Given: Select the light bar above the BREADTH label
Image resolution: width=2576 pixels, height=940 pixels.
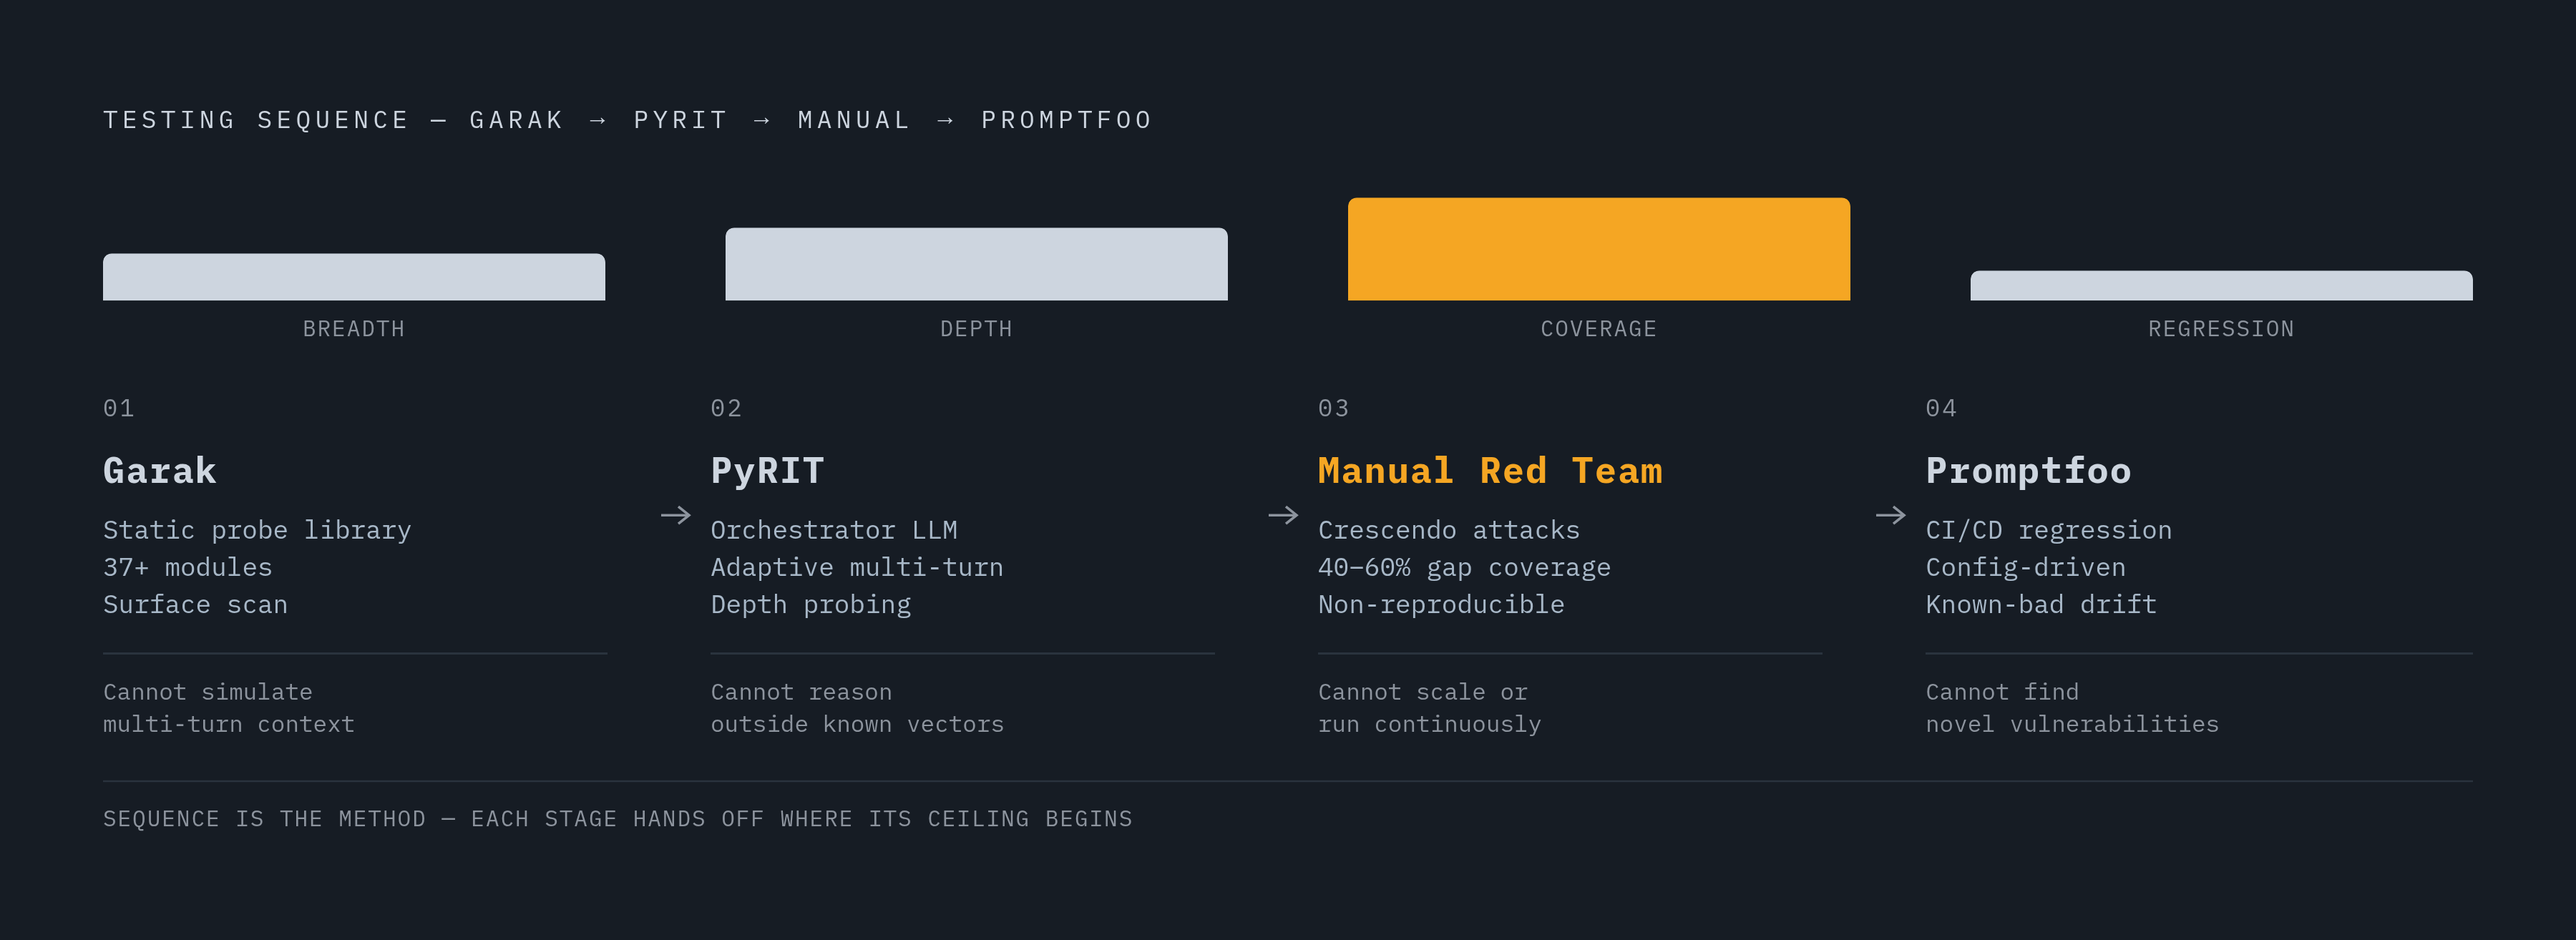Looking at the screenshot, I should click(x=354, y=277).
